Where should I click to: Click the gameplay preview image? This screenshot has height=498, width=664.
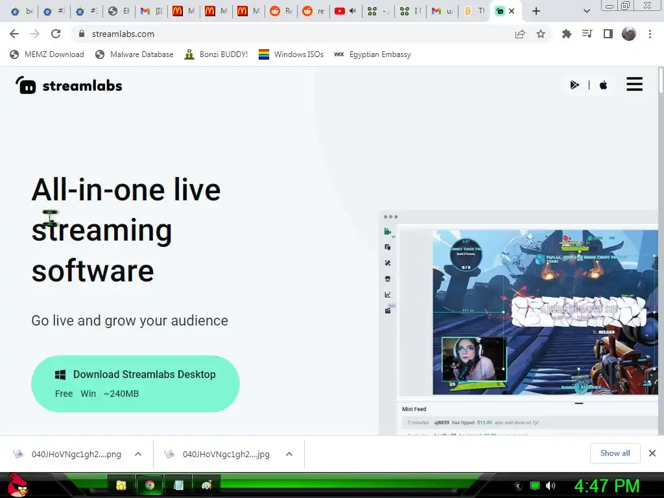(545, 312)
